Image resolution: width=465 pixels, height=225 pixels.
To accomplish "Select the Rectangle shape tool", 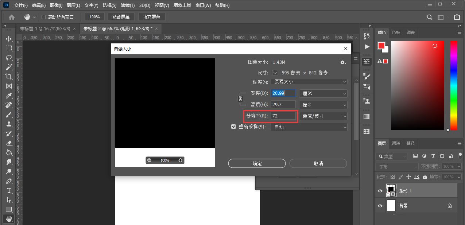I will point(9,209).
